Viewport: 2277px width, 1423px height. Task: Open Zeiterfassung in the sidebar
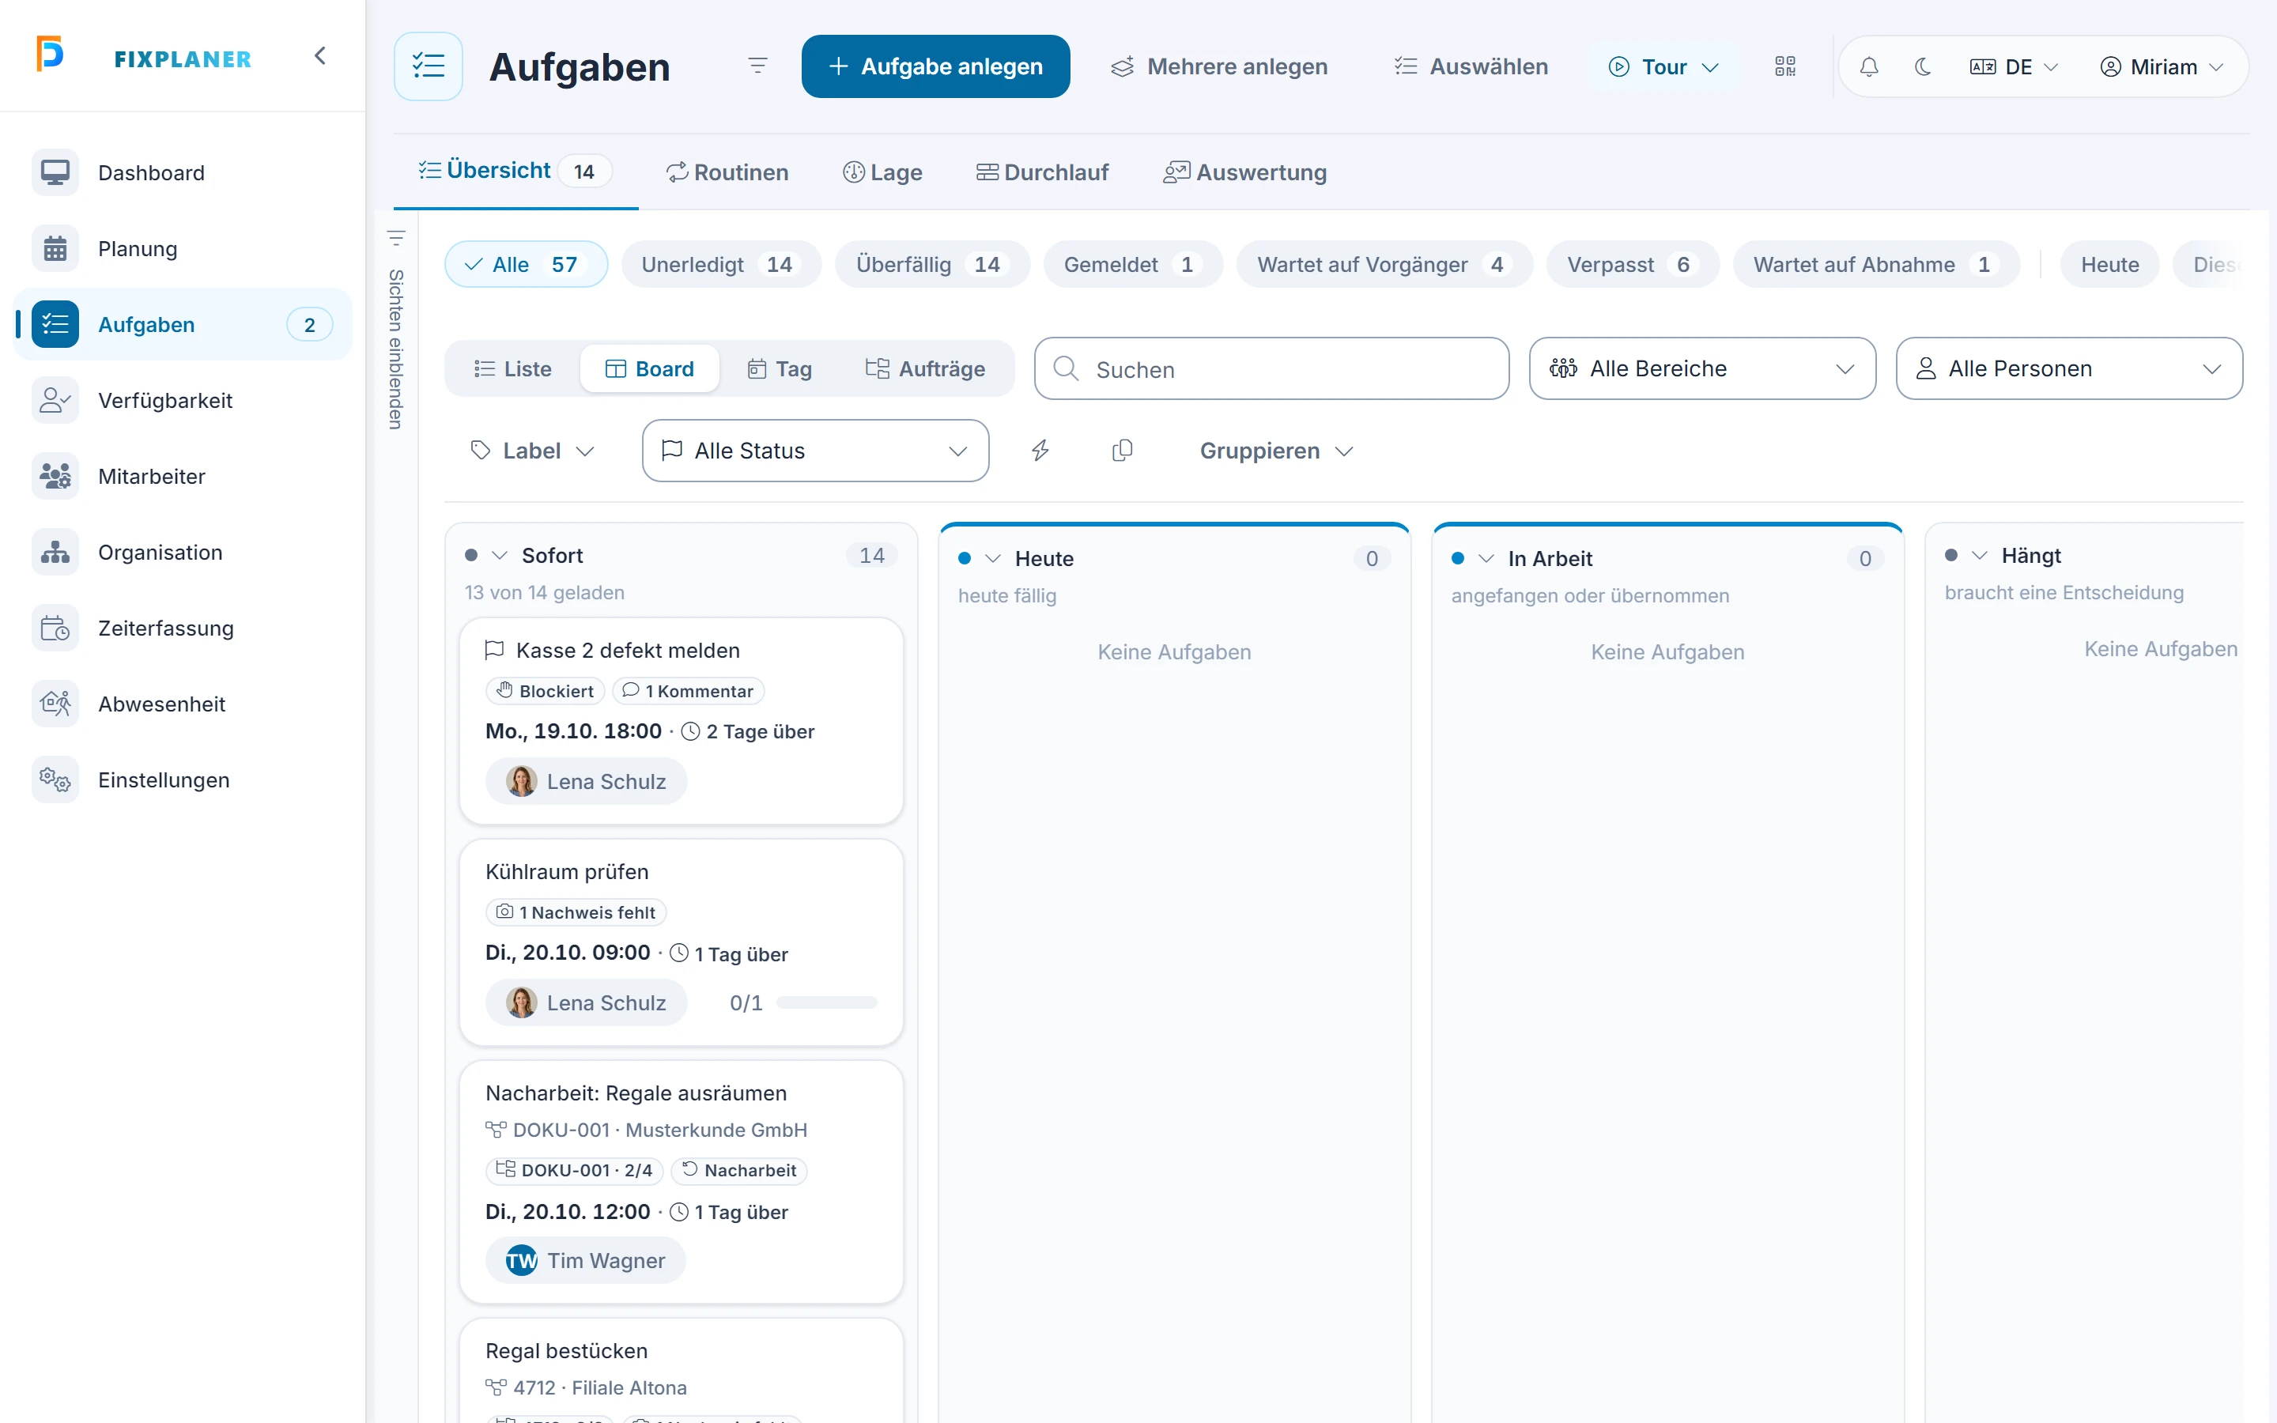click(x=183, y=628)
